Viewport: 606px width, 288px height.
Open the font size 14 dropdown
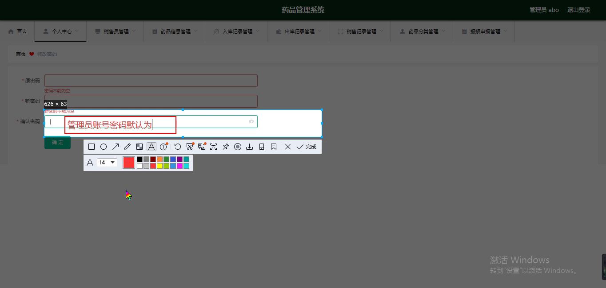[107, 163]
